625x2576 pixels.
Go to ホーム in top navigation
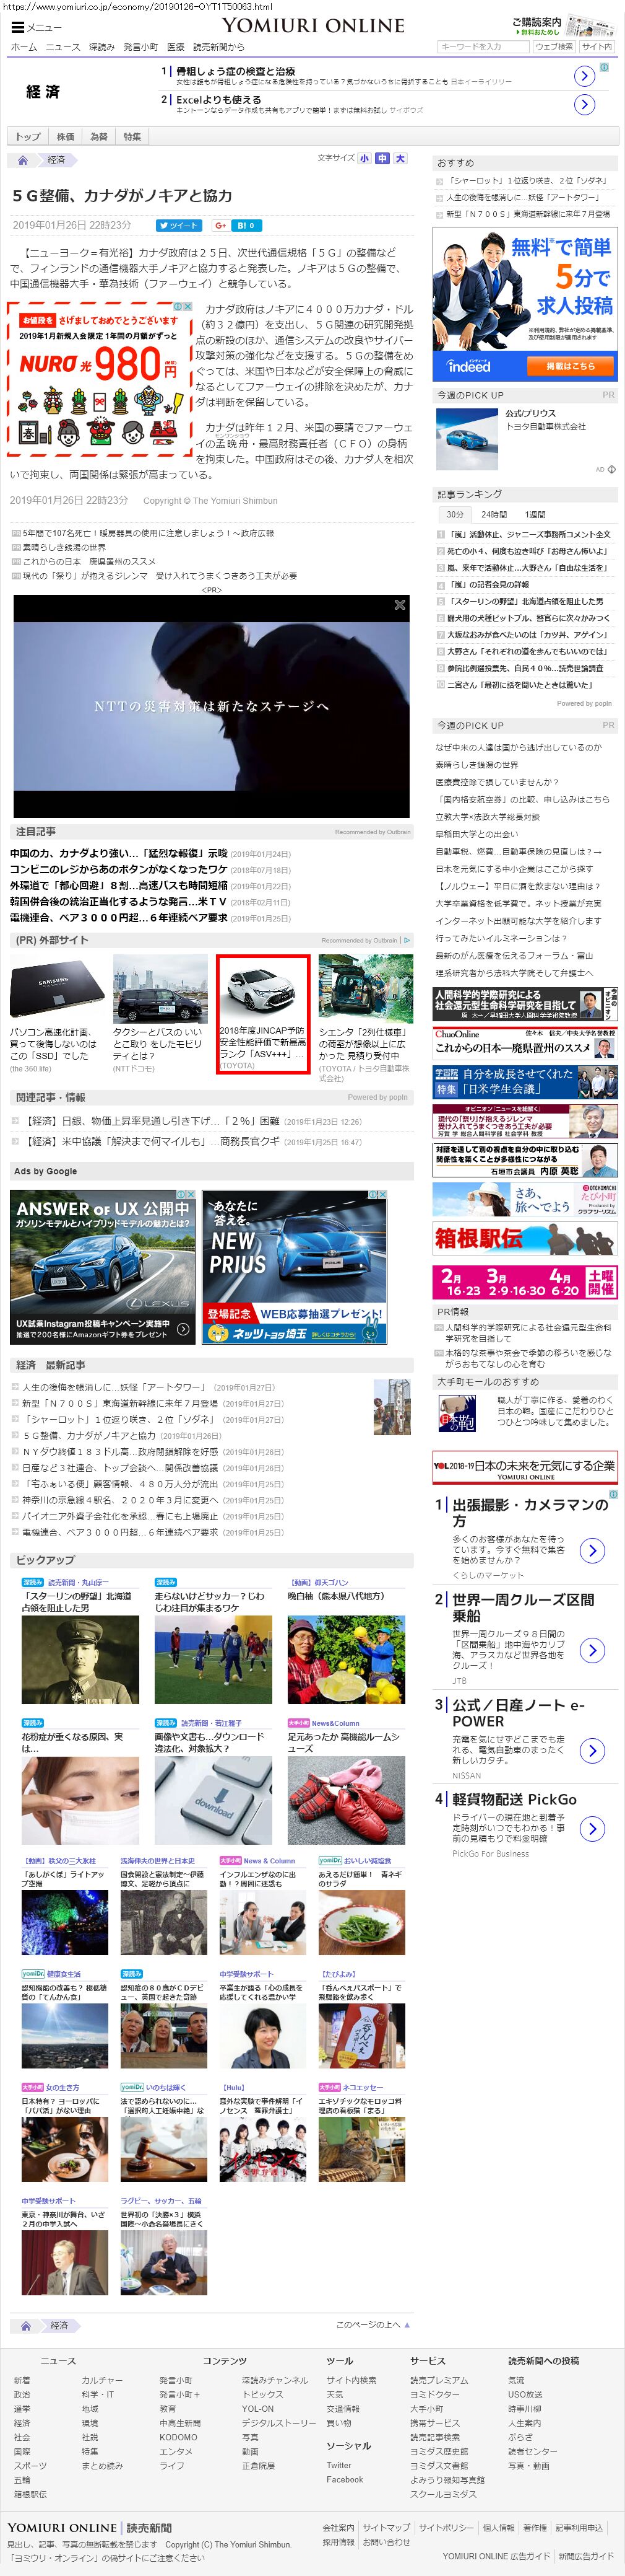click(x=24, y=47)
